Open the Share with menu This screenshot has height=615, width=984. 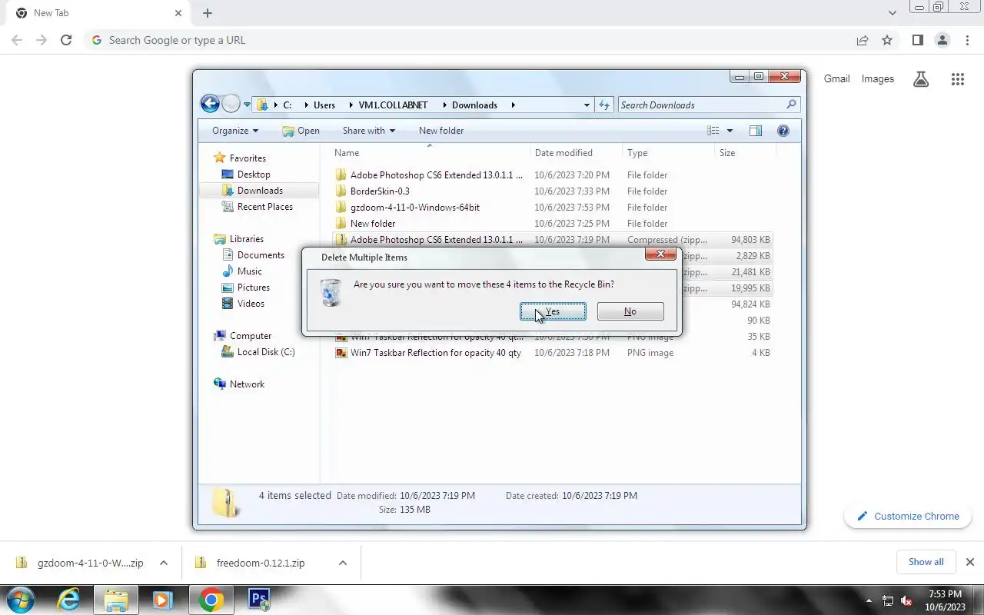click(368, 131)
